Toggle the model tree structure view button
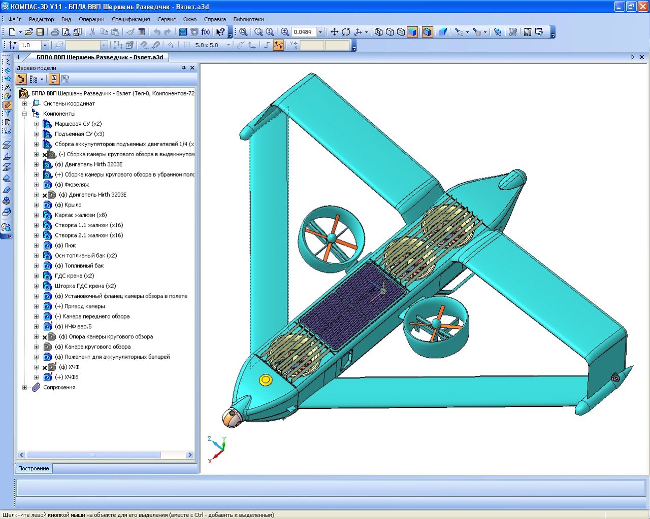This screenshot has width=650, height=519. click(21, 79)
